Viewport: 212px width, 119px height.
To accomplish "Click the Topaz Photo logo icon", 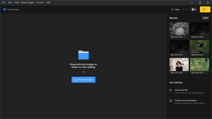I will (x=4, y=9).
